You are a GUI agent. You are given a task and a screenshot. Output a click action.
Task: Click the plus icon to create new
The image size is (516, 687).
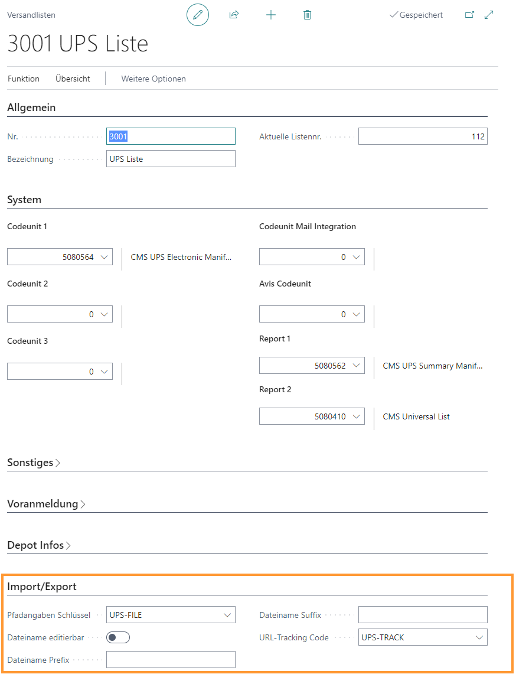[x=271, y=15]
